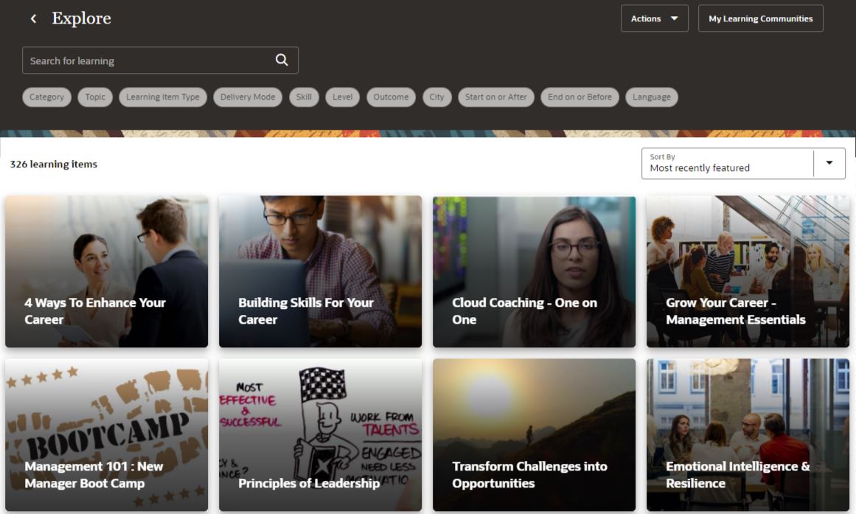Open the Level filter chip
Image resolution: width=856 pixels, height=514 pixels.
[342, 97]
